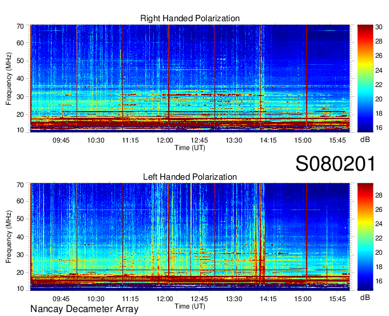Click the 40 MHz tick on the Left Handed plot
The width and height of the screenshot is (389, 316).
(x=20, y=237)
